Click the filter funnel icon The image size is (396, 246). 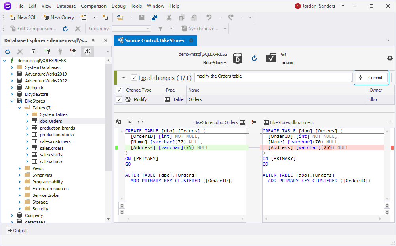[160, 29]
